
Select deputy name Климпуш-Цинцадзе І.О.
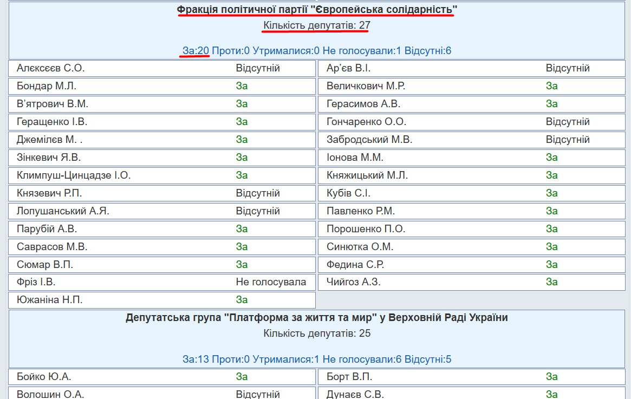tap(74, 175)
